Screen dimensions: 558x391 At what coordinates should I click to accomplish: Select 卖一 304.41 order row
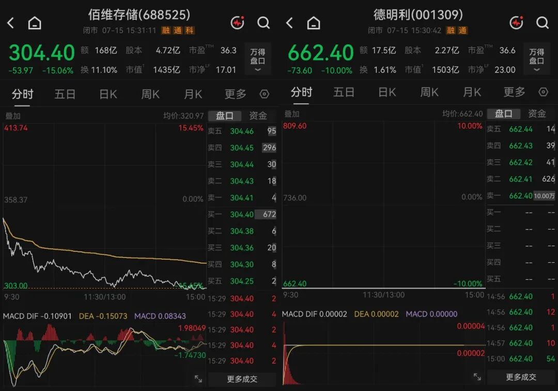click(242, 198)
